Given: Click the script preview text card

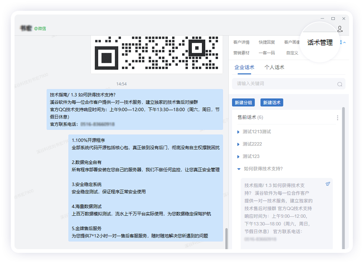Looking at the screenshot, I should point(287,214).
